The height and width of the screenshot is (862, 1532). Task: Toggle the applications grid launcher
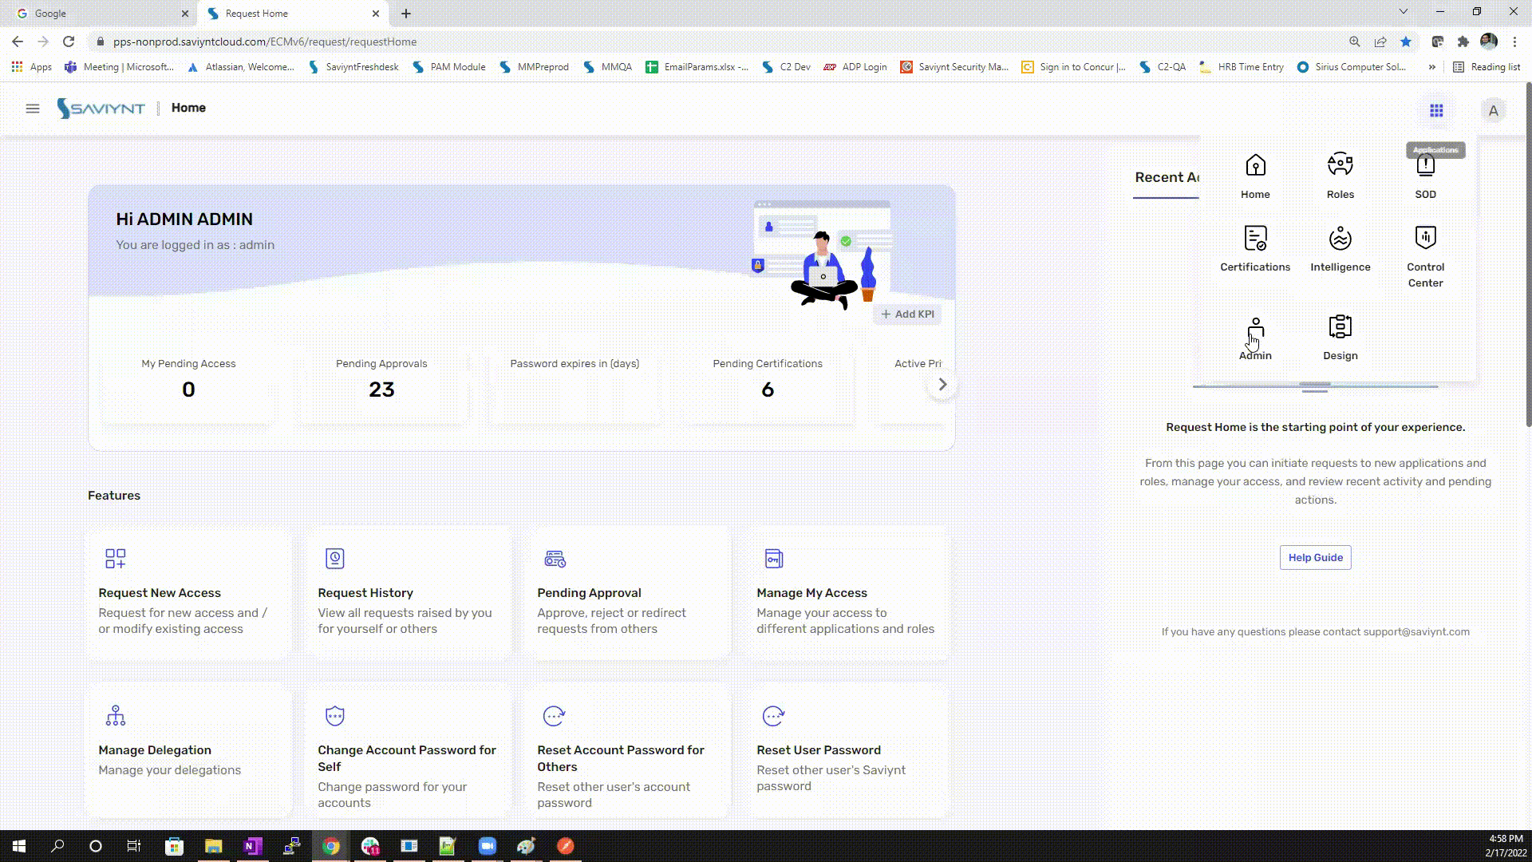[x=1435, y=110]
